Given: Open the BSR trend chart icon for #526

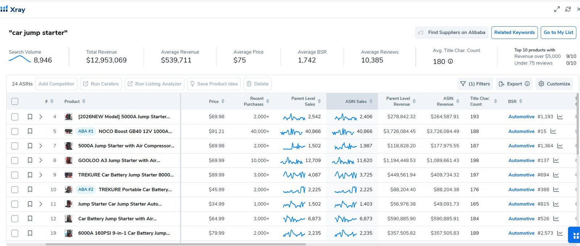Looking at the screenshot, I should point(556,219).
